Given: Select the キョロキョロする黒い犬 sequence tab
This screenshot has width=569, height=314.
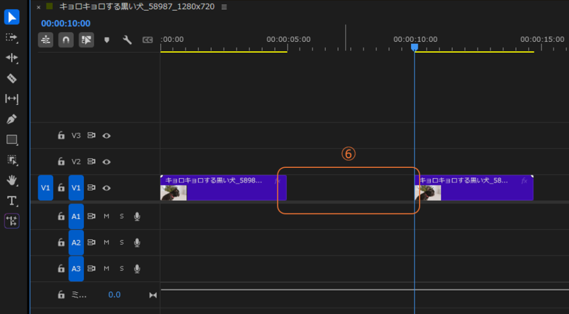Looking at the screenshot, I should 137,7.
